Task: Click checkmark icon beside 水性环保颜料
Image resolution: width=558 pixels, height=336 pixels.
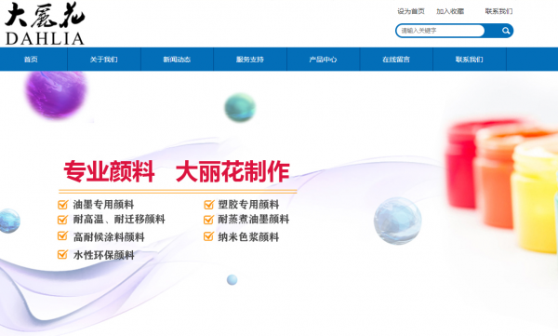Action: 62,254
